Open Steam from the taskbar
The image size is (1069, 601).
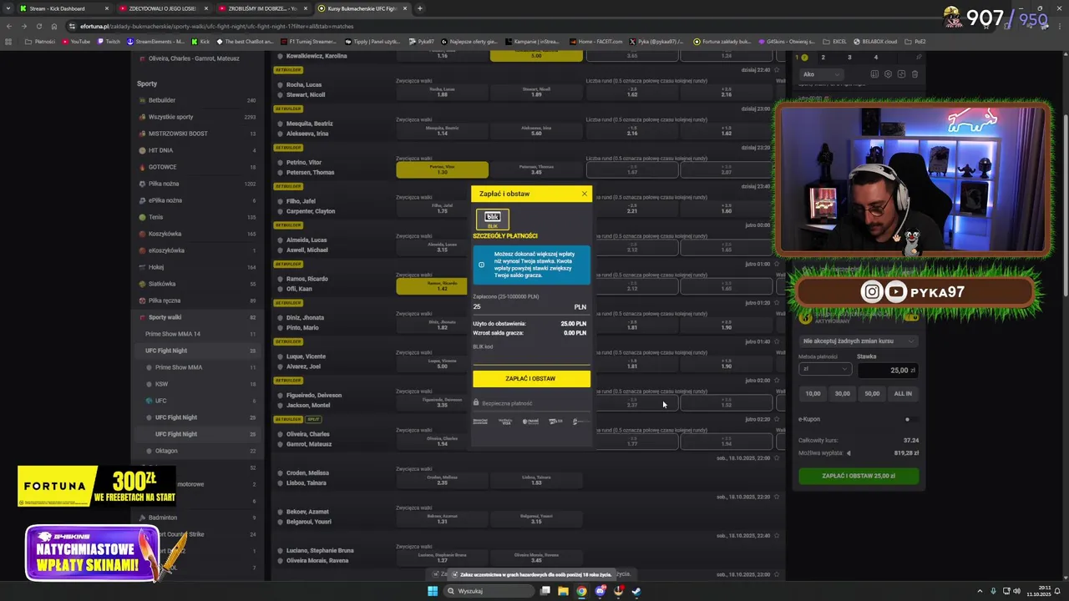[636, 591]
